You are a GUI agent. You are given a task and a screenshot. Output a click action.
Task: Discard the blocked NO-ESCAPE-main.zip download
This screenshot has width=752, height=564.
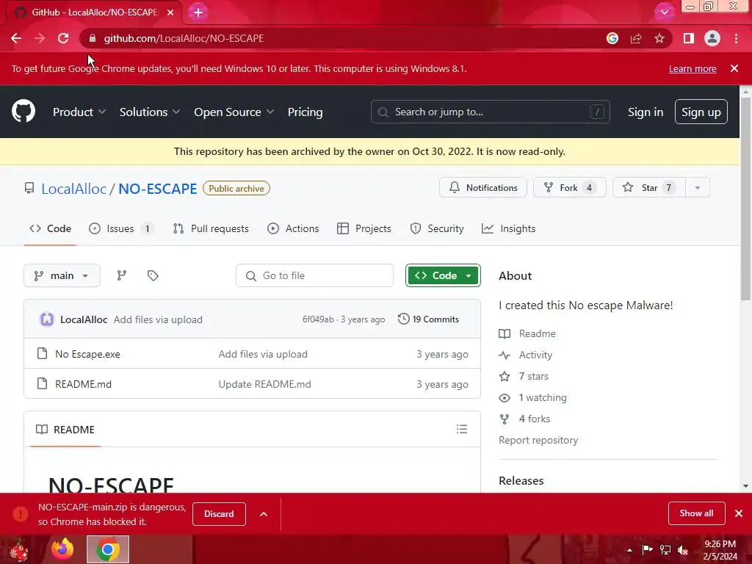[219, 514]
